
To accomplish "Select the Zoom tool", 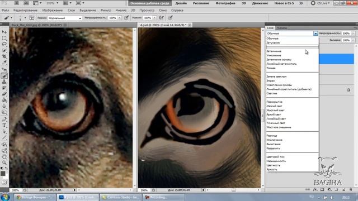I will [x=4, y=163].
